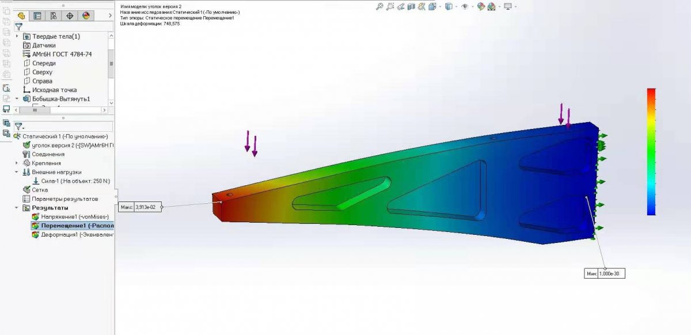Image resolution: width=691 pixels, height=335 pixels.
Task: Click the displacement color legend bar
Action: click(x=651, y=151)
